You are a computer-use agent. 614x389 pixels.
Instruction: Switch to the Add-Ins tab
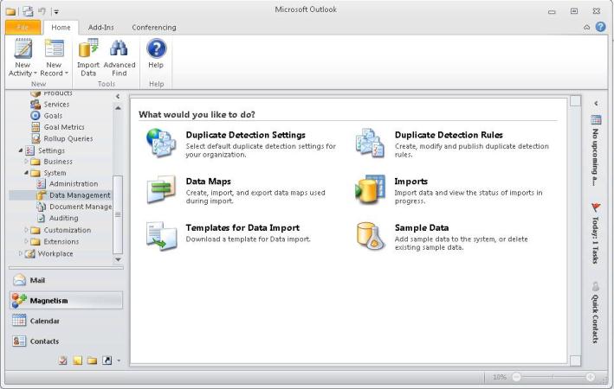[x=101, y=28]
